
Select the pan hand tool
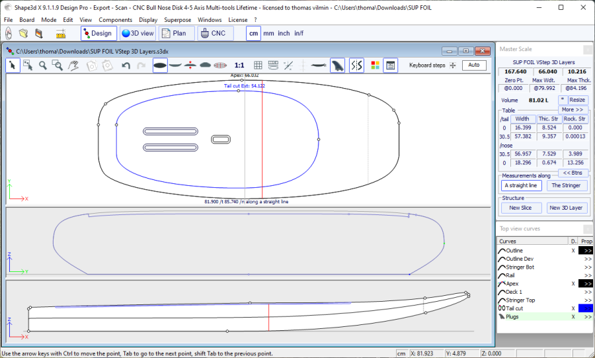tap(74, 65)
